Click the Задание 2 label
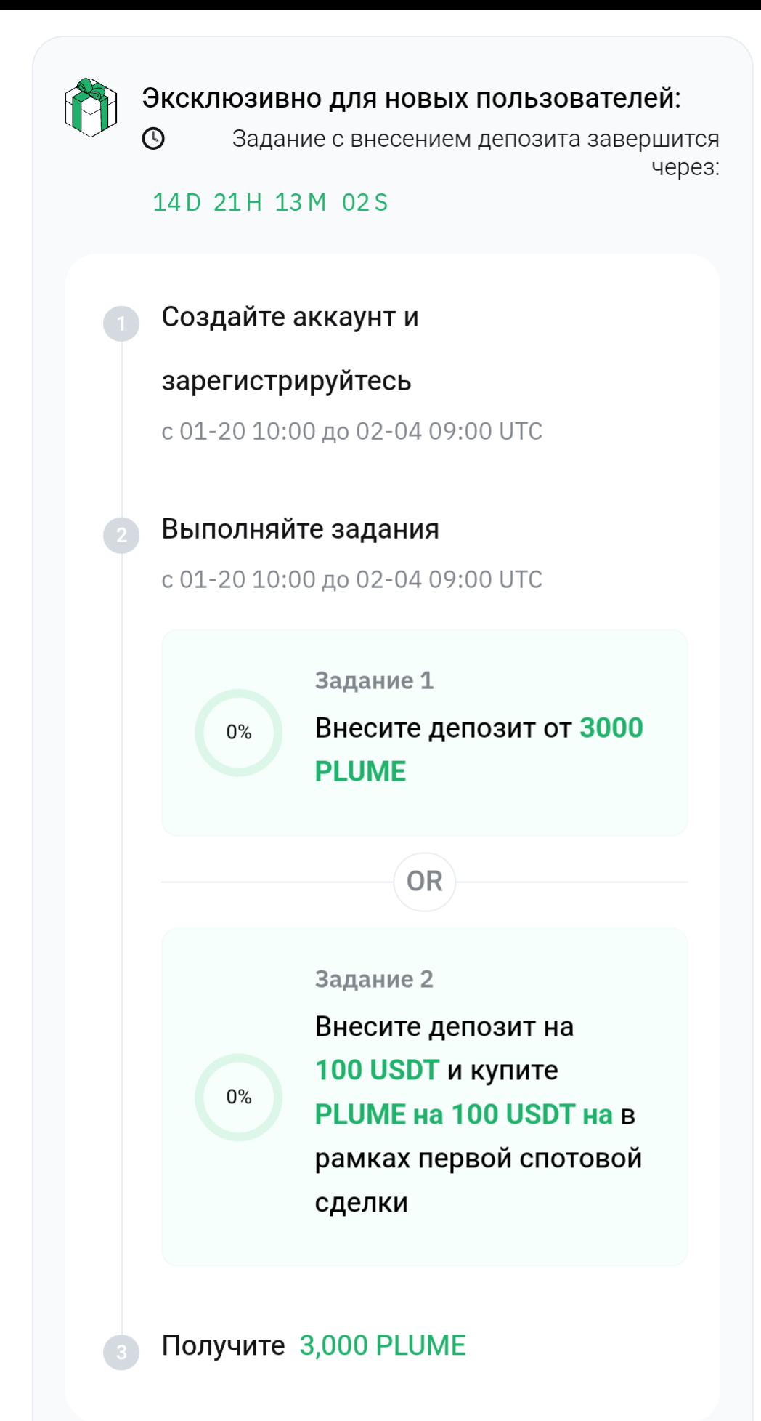 (x=374, y=979)
